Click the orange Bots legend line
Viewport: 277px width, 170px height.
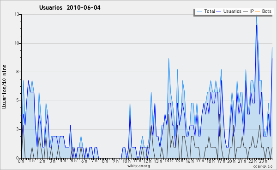coord(258,11)
